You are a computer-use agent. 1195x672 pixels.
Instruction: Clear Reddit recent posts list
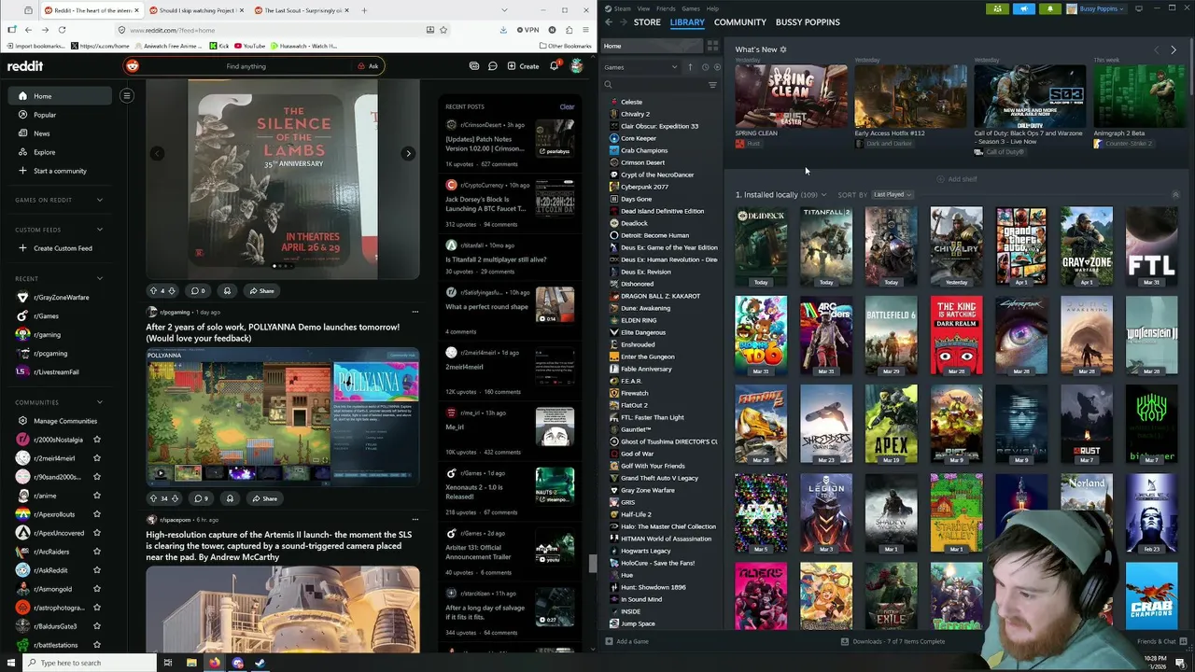click(567, 106)
